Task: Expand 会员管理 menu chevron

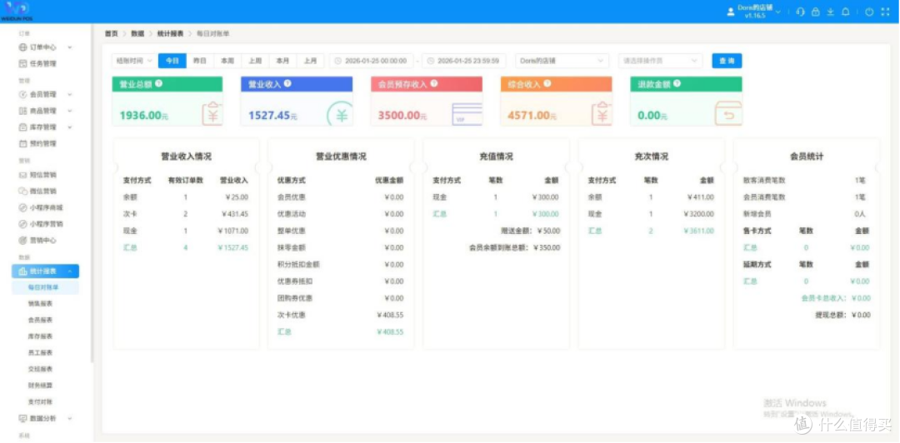Action: [70, 95]
